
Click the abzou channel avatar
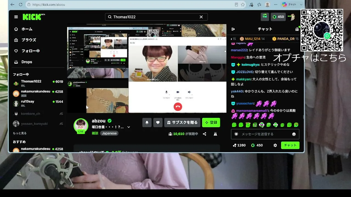(x=81, y=125)
